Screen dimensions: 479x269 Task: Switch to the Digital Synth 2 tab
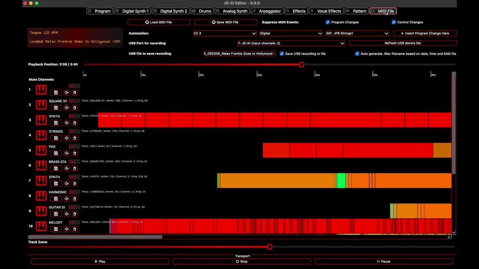(x=170, y=11)
